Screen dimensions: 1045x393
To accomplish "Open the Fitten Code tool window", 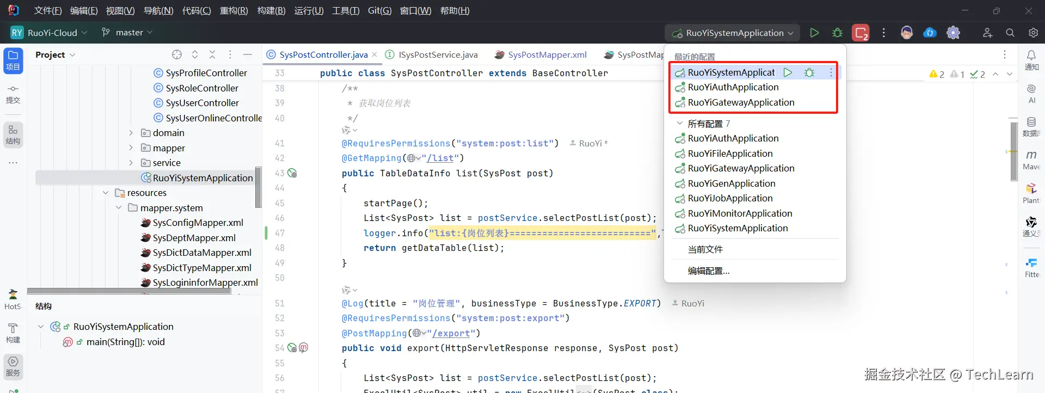I will click(1031, 268).
